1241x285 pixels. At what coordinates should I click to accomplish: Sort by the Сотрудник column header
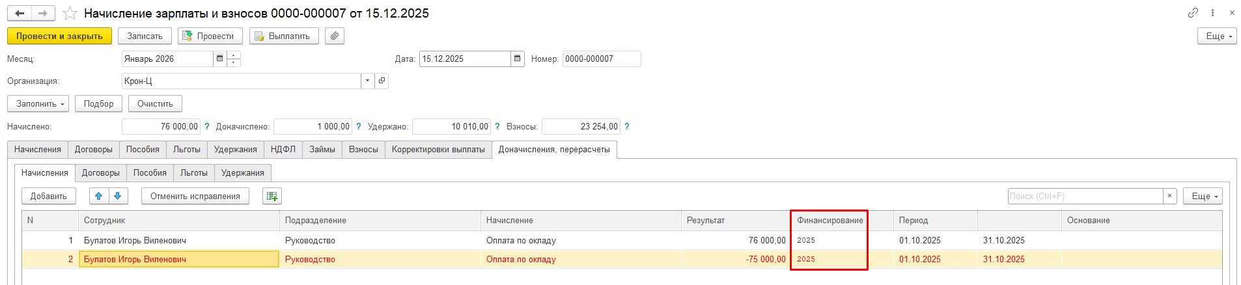[179, 221]
